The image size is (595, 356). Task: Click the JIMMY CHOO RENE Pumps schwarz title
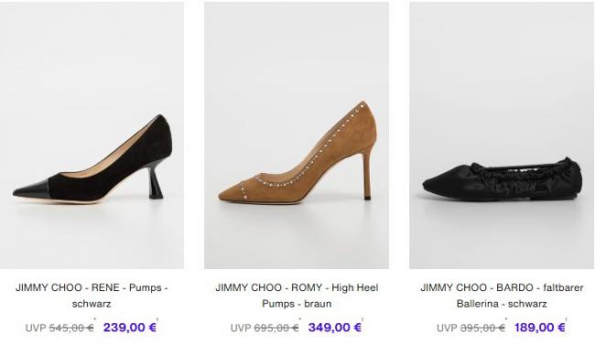92,296
